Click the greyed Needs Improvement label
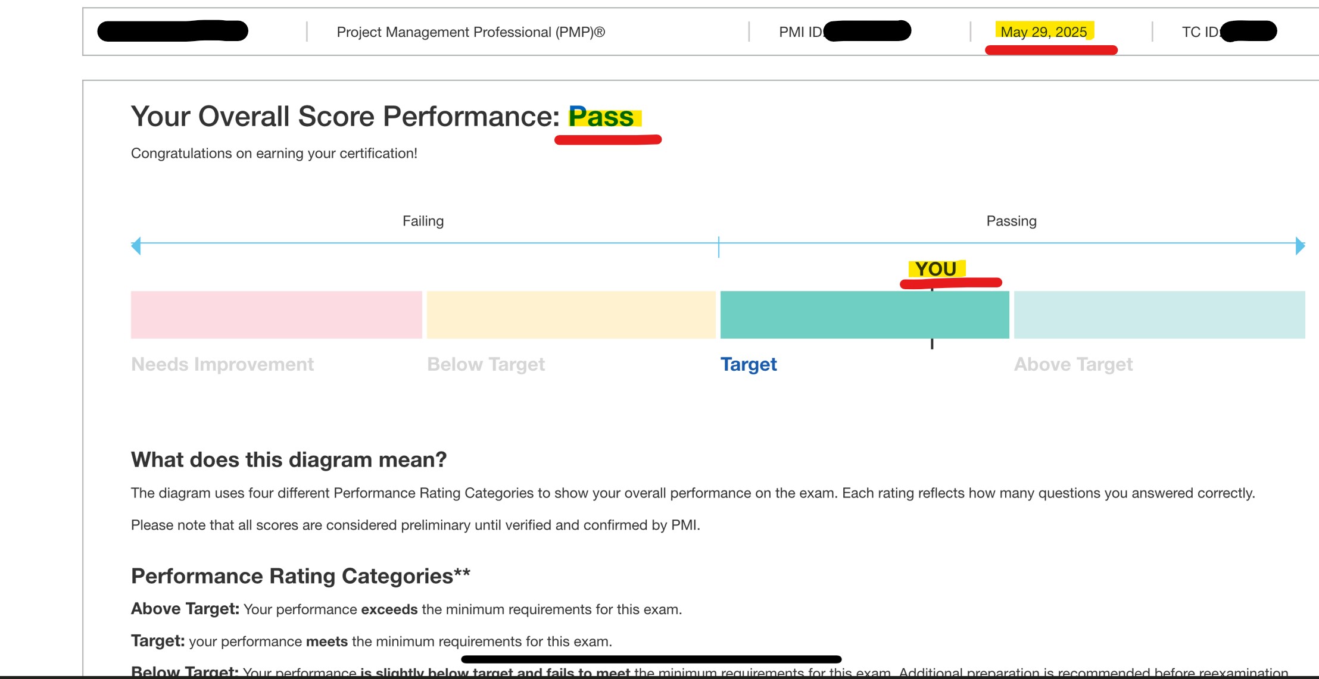 222,364
